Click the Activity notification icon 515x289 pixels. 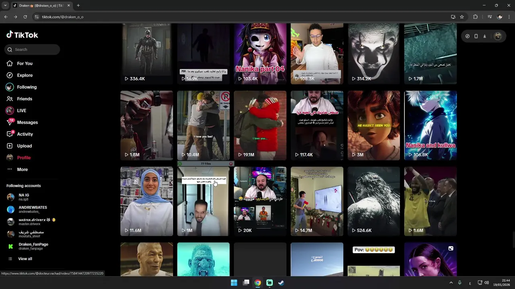(x=10, y=134)
